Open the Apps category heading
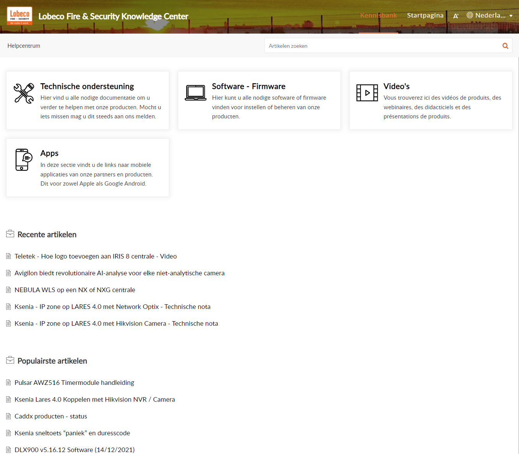The image size is (519, 454). coord(49,153)
